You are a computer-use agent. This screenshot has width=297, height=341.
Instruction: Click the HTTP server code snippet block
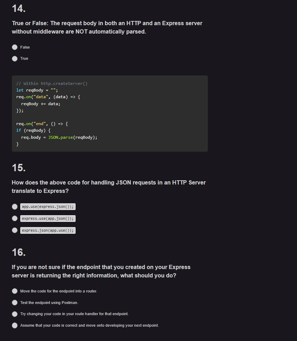tap(109, 113)
